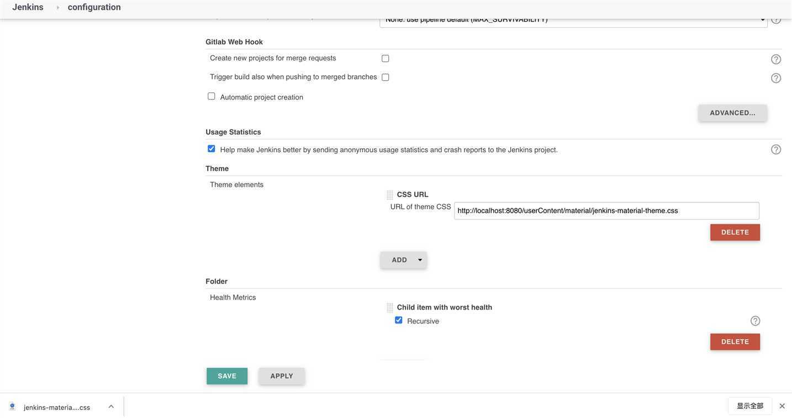
Task: Click the Folder section heading
Action: click(217, 281)
